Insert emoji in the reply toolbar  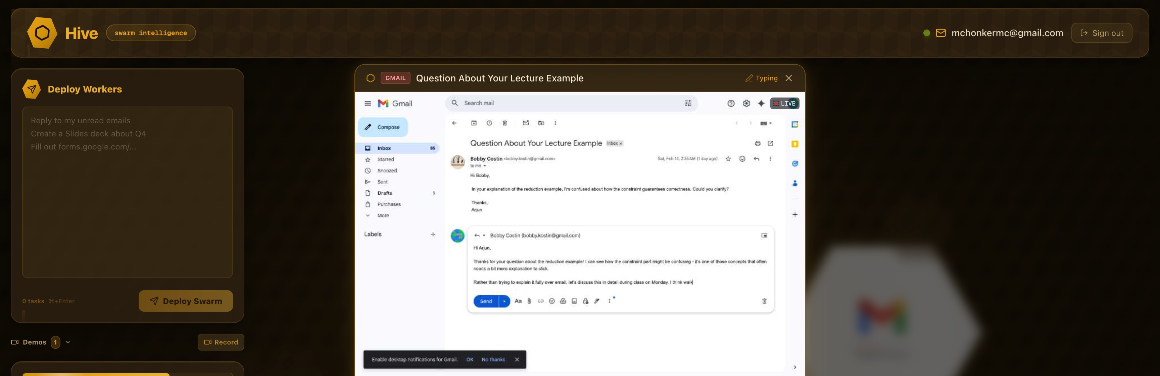pyautogui.click(x=551, y=301)
